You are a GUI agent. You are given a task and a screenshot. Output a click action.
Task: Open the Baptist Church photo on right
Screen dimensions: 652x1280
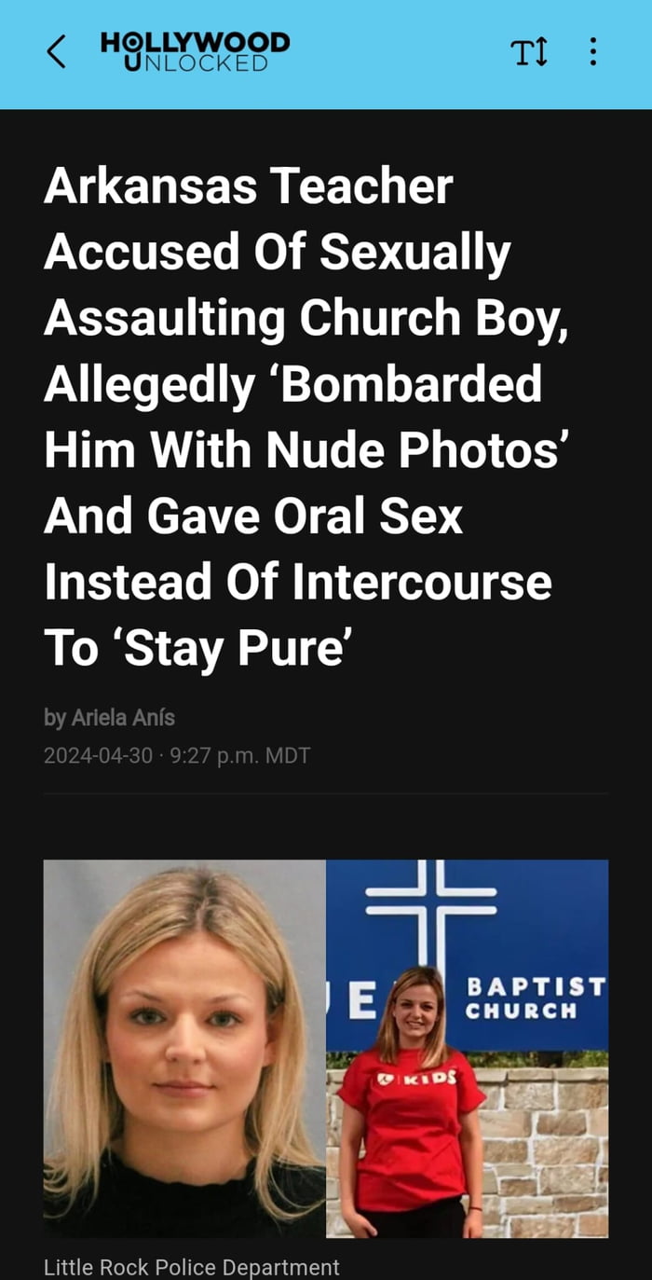468,1049
